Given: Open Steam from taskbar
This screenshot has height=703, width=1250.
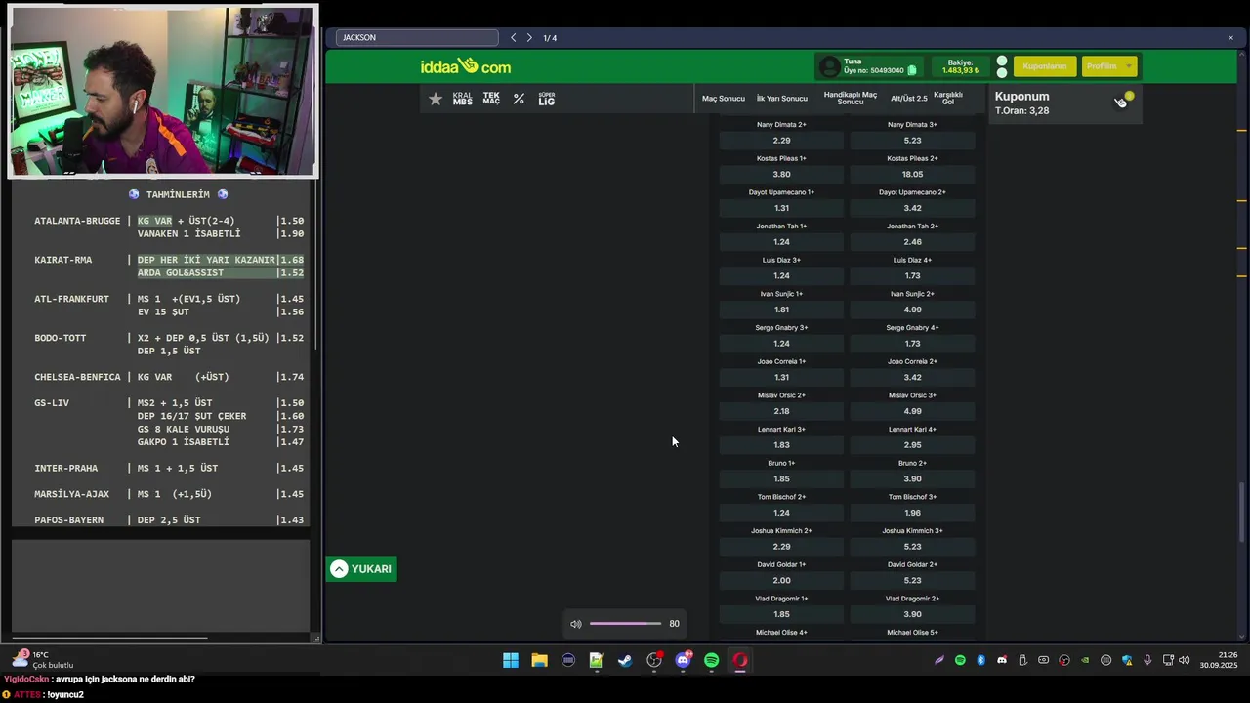Looking at the screenshot, I should [x=625, y=661].
